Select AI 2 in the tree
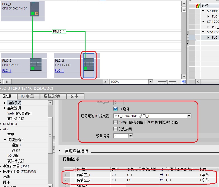The width and height of the screenshot is (219, 187). [6, 129]
